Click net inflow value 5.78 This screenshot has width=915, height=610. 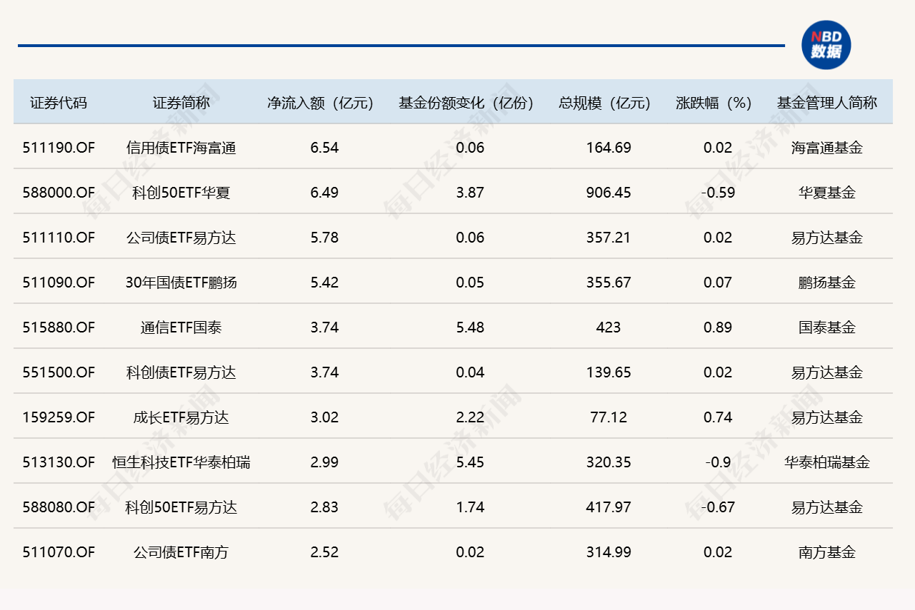[325, 238]
